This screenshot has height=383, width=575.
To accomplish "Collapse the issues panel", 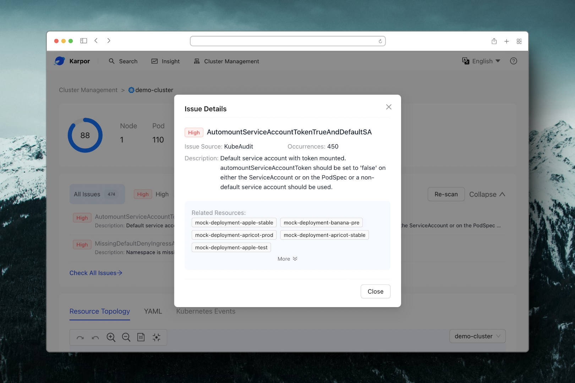I will click(x=487, y=194).
